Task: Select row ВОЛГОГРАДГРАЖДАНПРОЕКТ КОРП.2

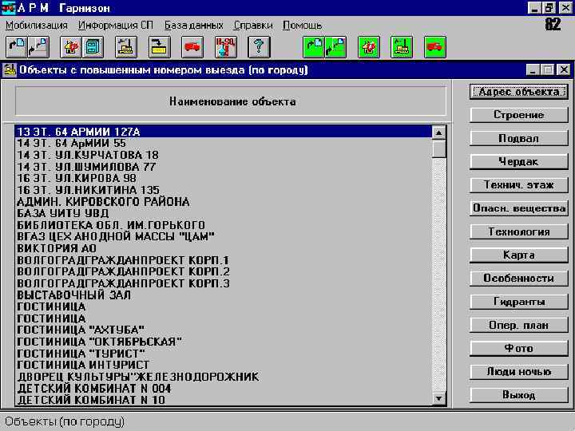Action: [224, 272]
